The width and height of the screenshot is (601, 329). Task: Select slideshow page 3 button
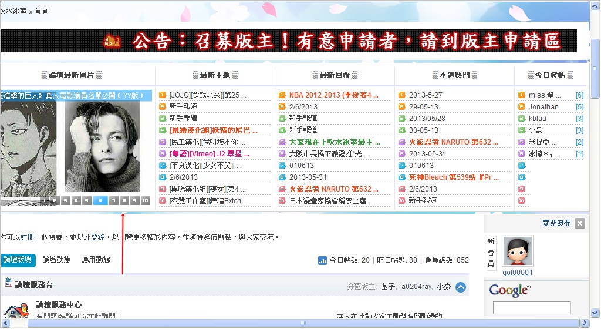pos(66,200)
